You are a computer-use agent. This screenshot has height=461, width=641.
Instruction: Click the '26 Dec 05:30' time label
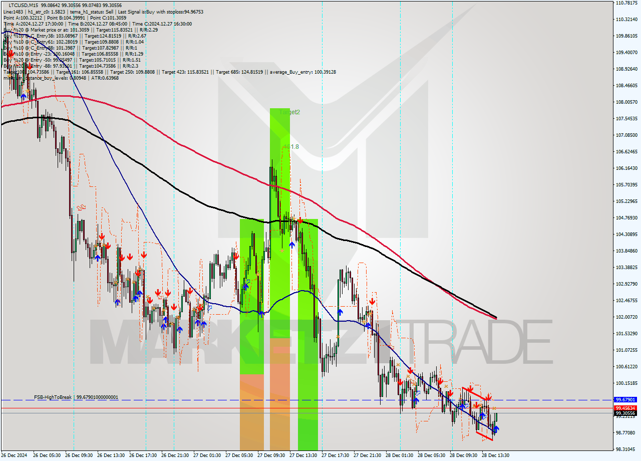[47, 455]
